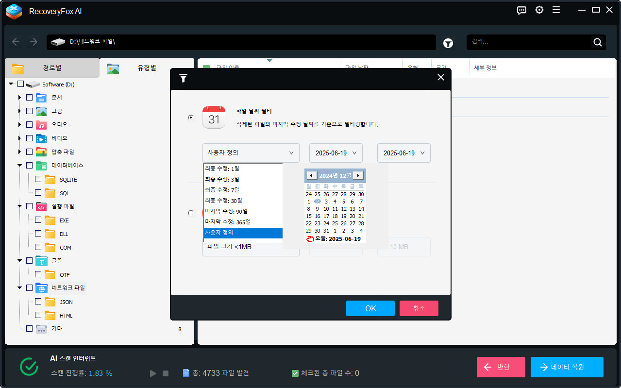
Task: Click the OK button in the filter dialog
Action: [x=370, y=308]
